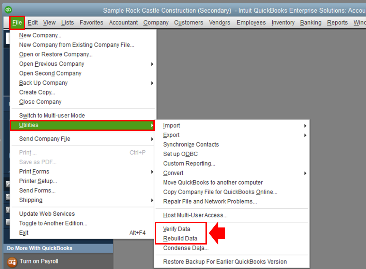Expand Open Previous Company submenu
The width and height of the screenshot is (366, 269).
click(83, 64)
